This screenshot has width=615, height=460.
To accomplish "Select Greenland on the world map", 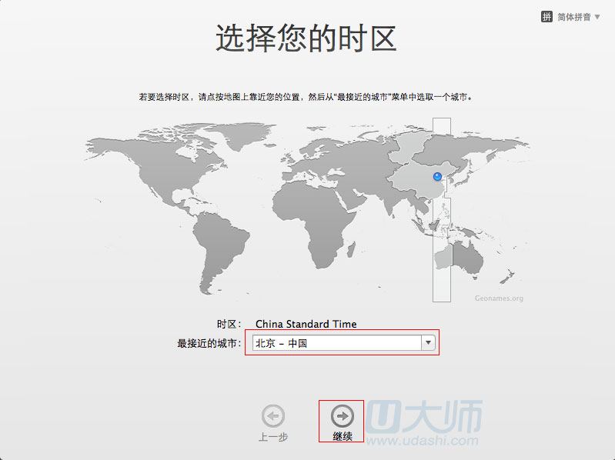I will 243,132.
